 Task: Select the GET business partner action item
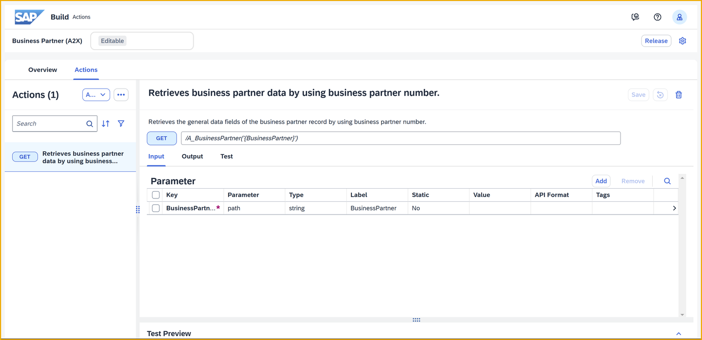[71, 157]
